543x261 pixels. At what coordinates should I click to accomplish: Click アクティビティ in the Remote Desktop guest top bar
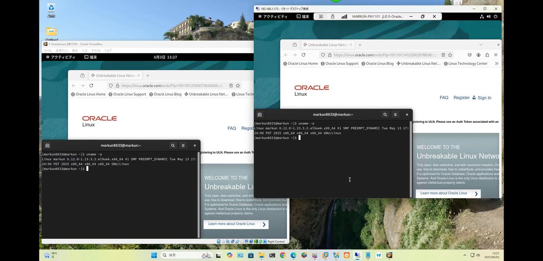coord(273,16)
